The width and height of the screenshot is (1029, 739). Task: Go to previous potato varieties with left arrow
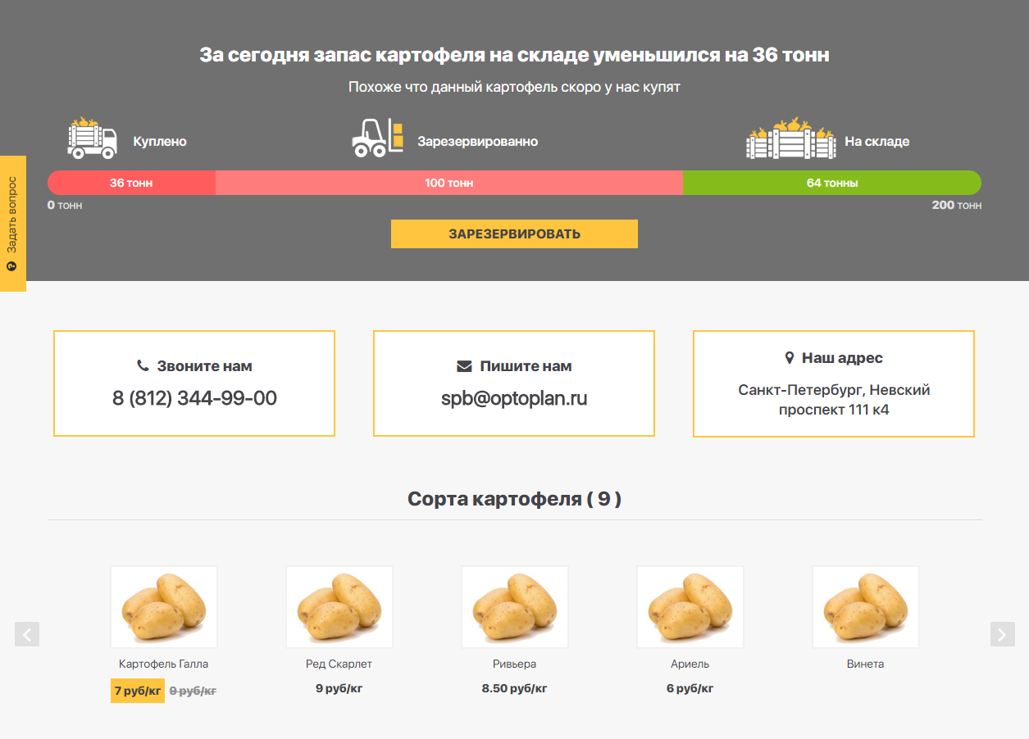[27, 634]
